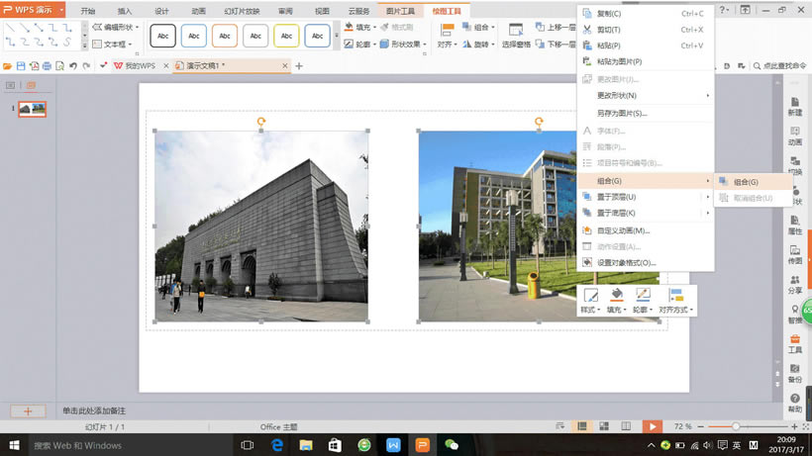Open the 编辑形状 dropdown in the ribbon
The image size is (812, 456).
[116, 27]
